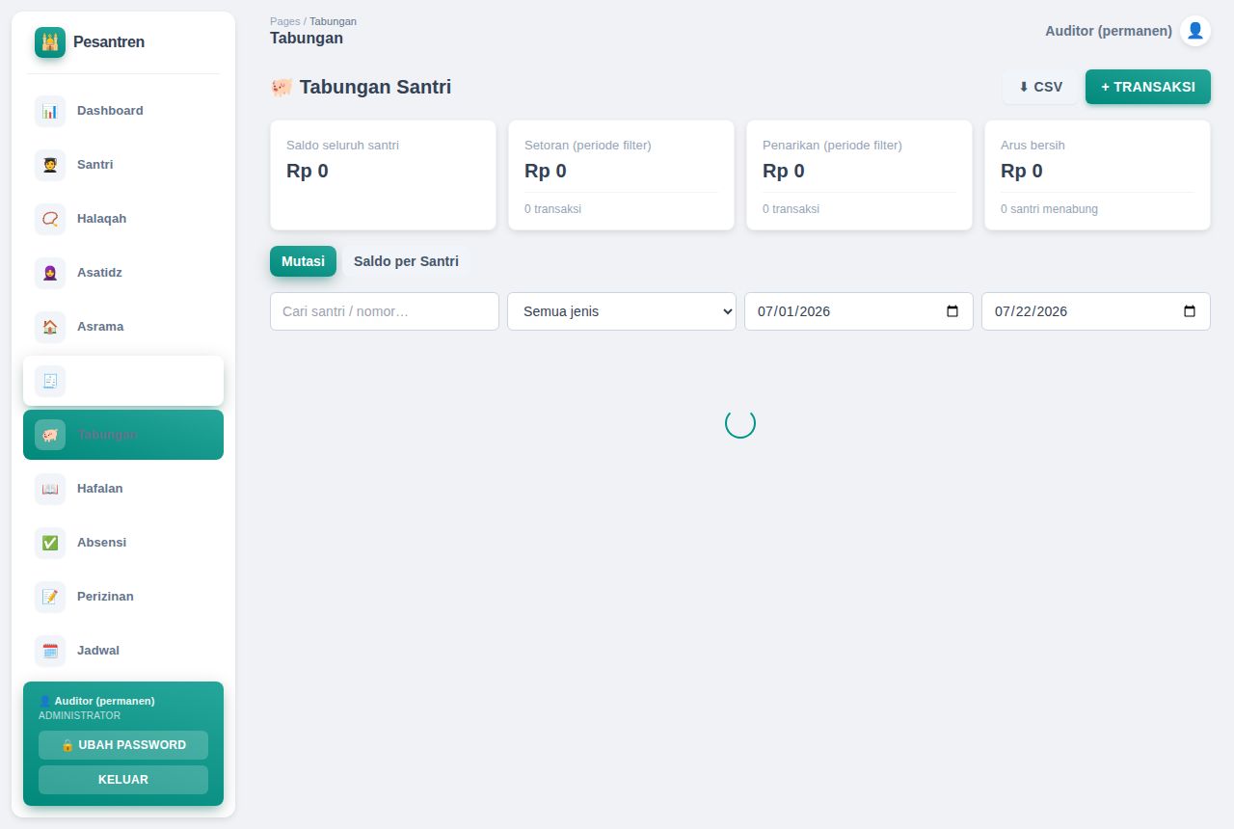Download the CSV export
Image resolution: width=1234 pixels, height=829 pixels.
pyautogui.click(x=1040, y=87)
